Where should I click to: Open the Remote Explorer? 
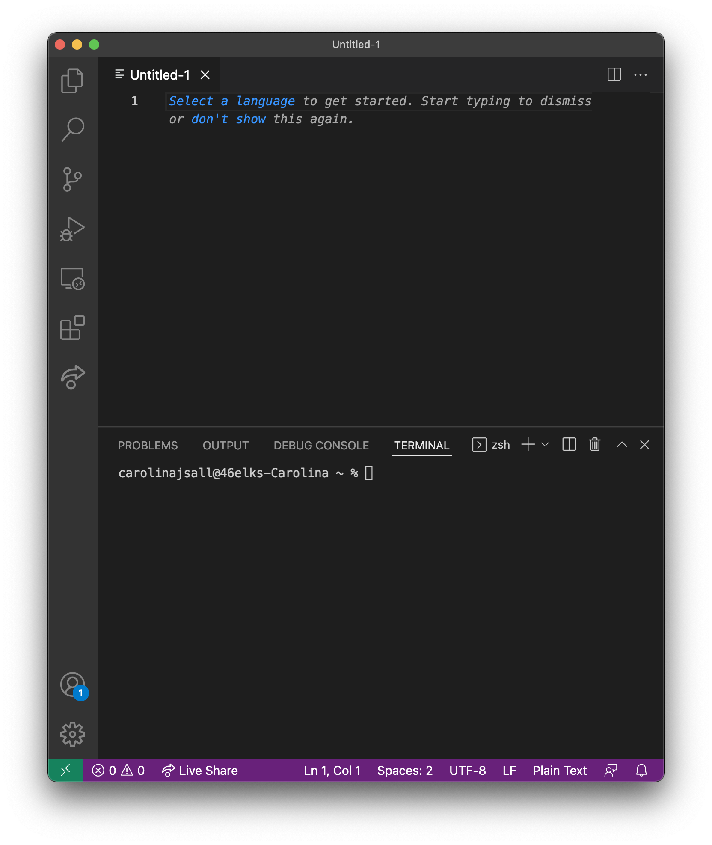click(x=72, y=280)
